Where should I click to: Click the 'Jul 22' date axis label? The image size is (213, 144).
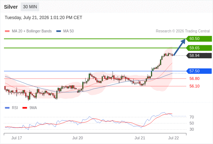pyautogui.click(x=174, y=138)
